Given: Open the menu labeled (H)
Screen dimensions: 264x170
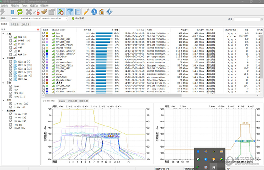Looking at the screenshot, I should tap(44, 6).
